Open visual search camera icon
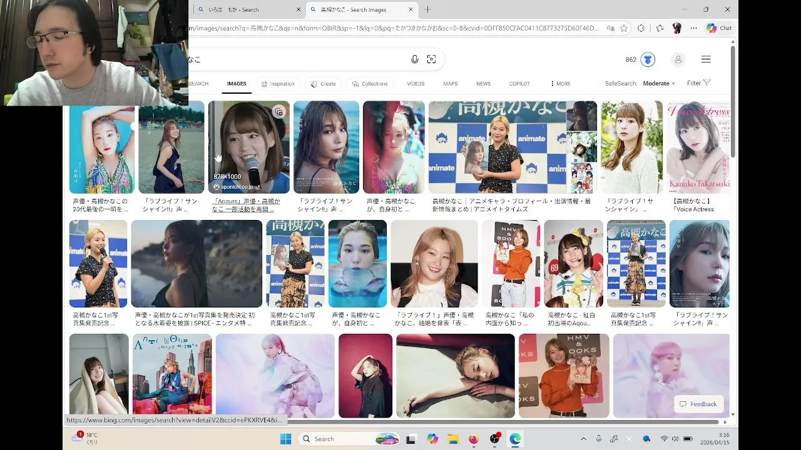The width and height of the screenshot is (801, 450). coord(431,59)
